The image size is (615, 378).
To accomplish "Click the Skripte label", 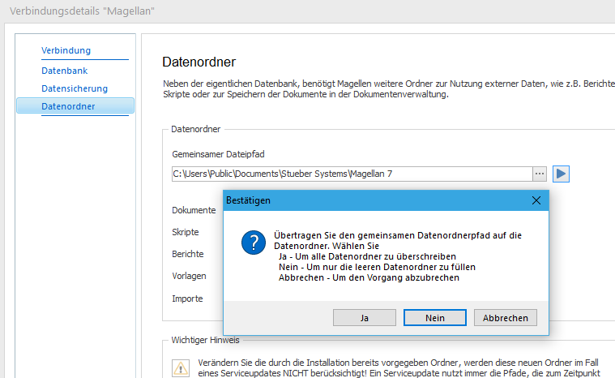I will coord(185,232).
